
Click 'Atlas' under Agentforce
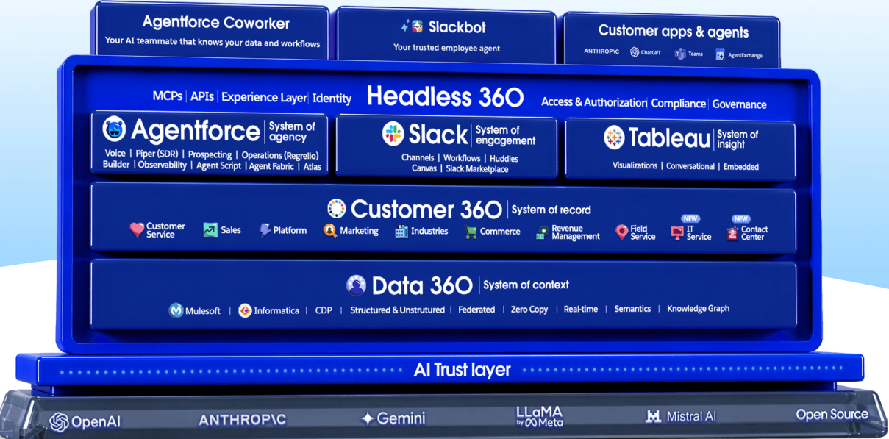[313, 167]
